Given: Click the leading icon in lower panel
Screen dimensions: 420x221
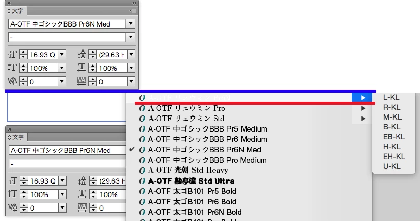Looking at the screenshot, I should coord(82,181).
